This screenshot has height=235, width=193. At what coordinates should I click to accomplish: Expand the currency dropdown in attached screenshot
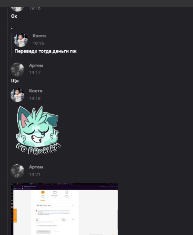(x=68, y=220)
